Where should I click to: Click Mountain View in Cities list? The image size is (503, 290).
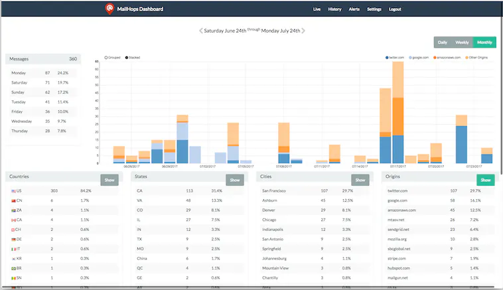275,268
